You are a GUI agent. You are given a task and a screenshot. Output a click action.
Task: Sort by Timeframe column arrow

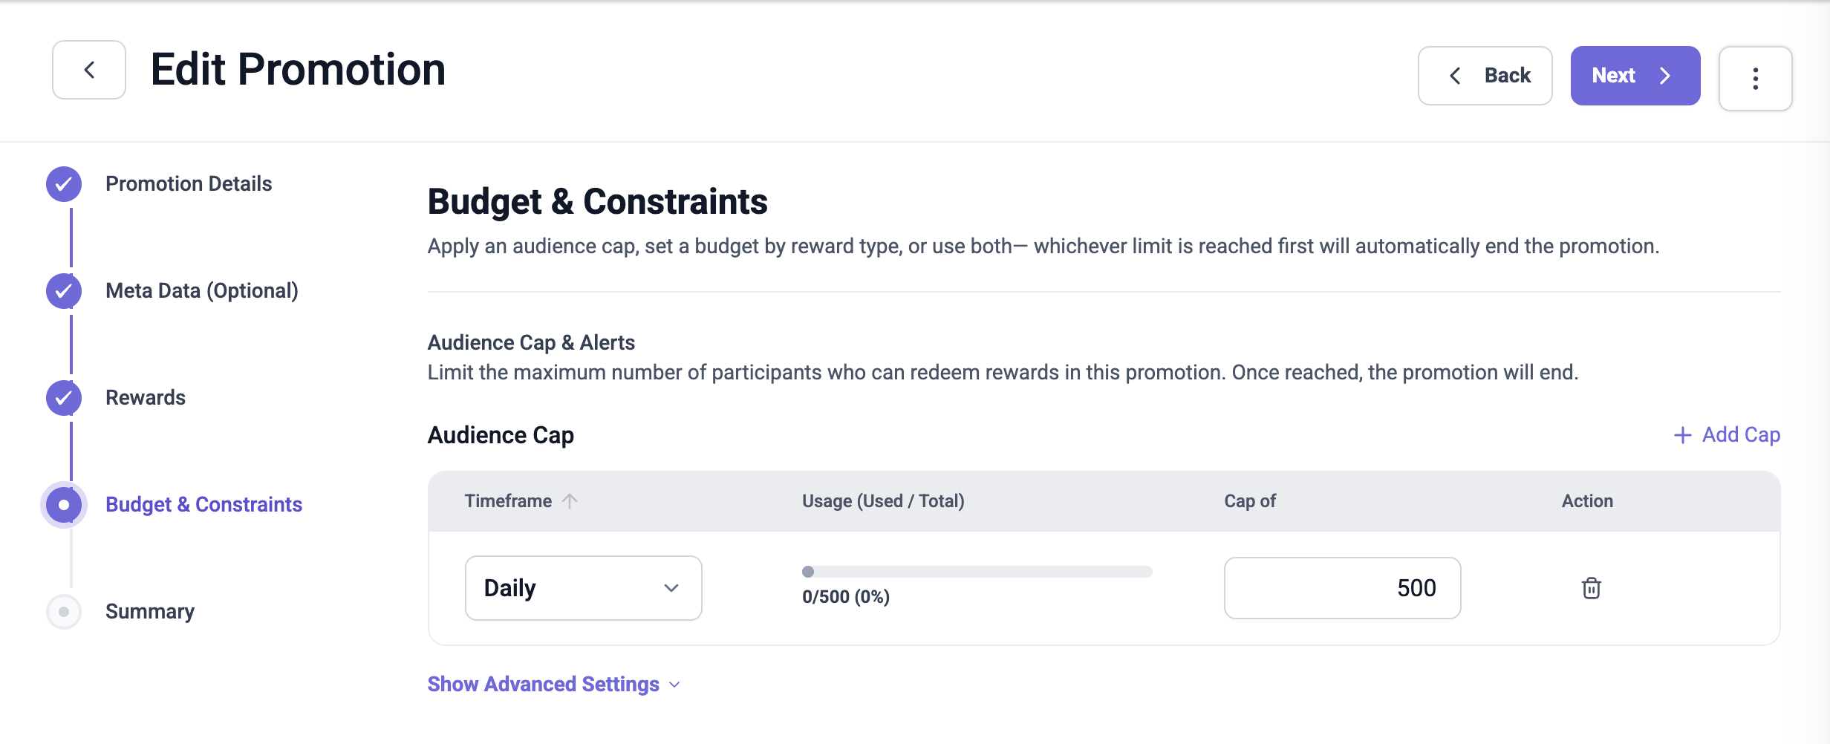570,501
